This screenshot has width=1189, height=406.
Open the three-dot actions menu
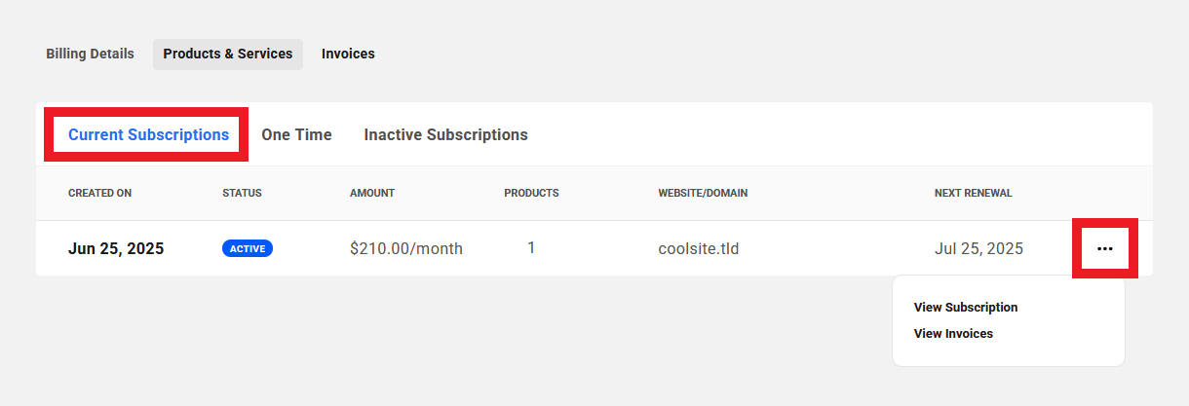[x=1104, y=248]
